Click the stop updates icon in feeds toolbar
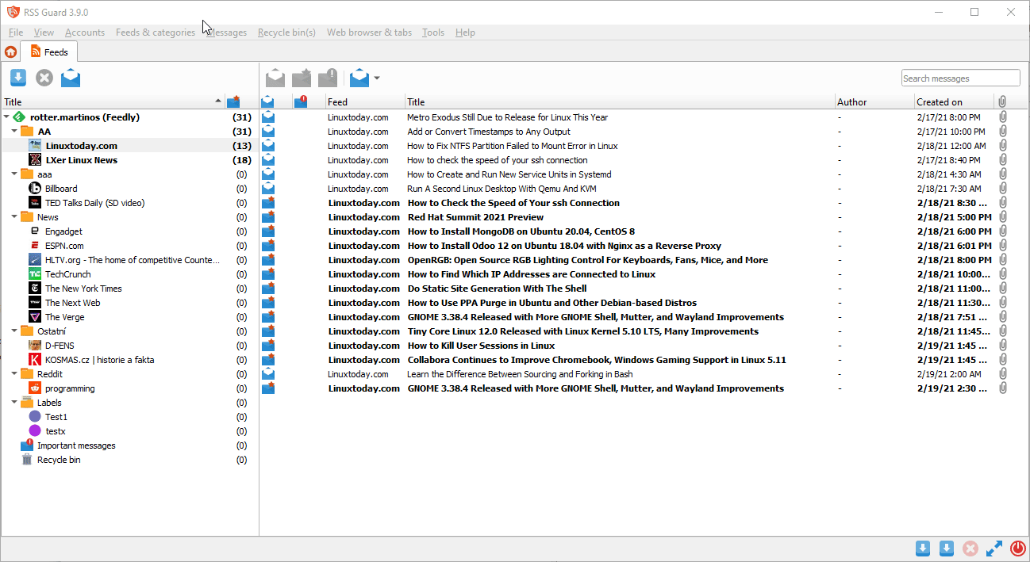 pos(44,78)
